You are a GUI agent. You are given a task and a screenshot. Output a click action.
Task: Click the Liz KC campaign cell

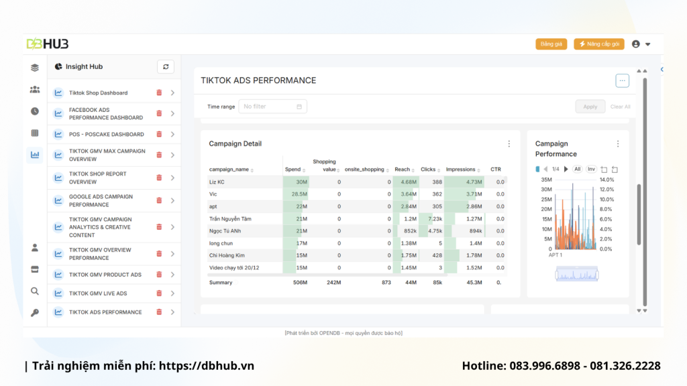point(245,182)
